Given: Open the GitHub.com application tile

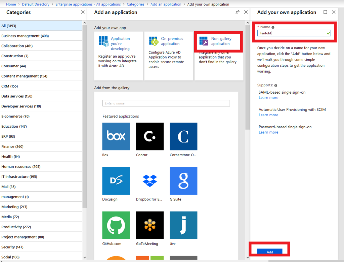Looking at the screenshot, I should coord(116,225).
